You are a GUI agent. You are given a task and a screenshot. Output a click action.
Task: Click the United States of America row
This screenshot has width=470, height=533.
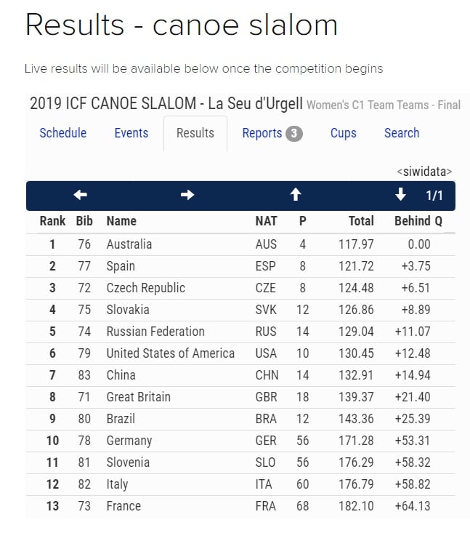240,353
